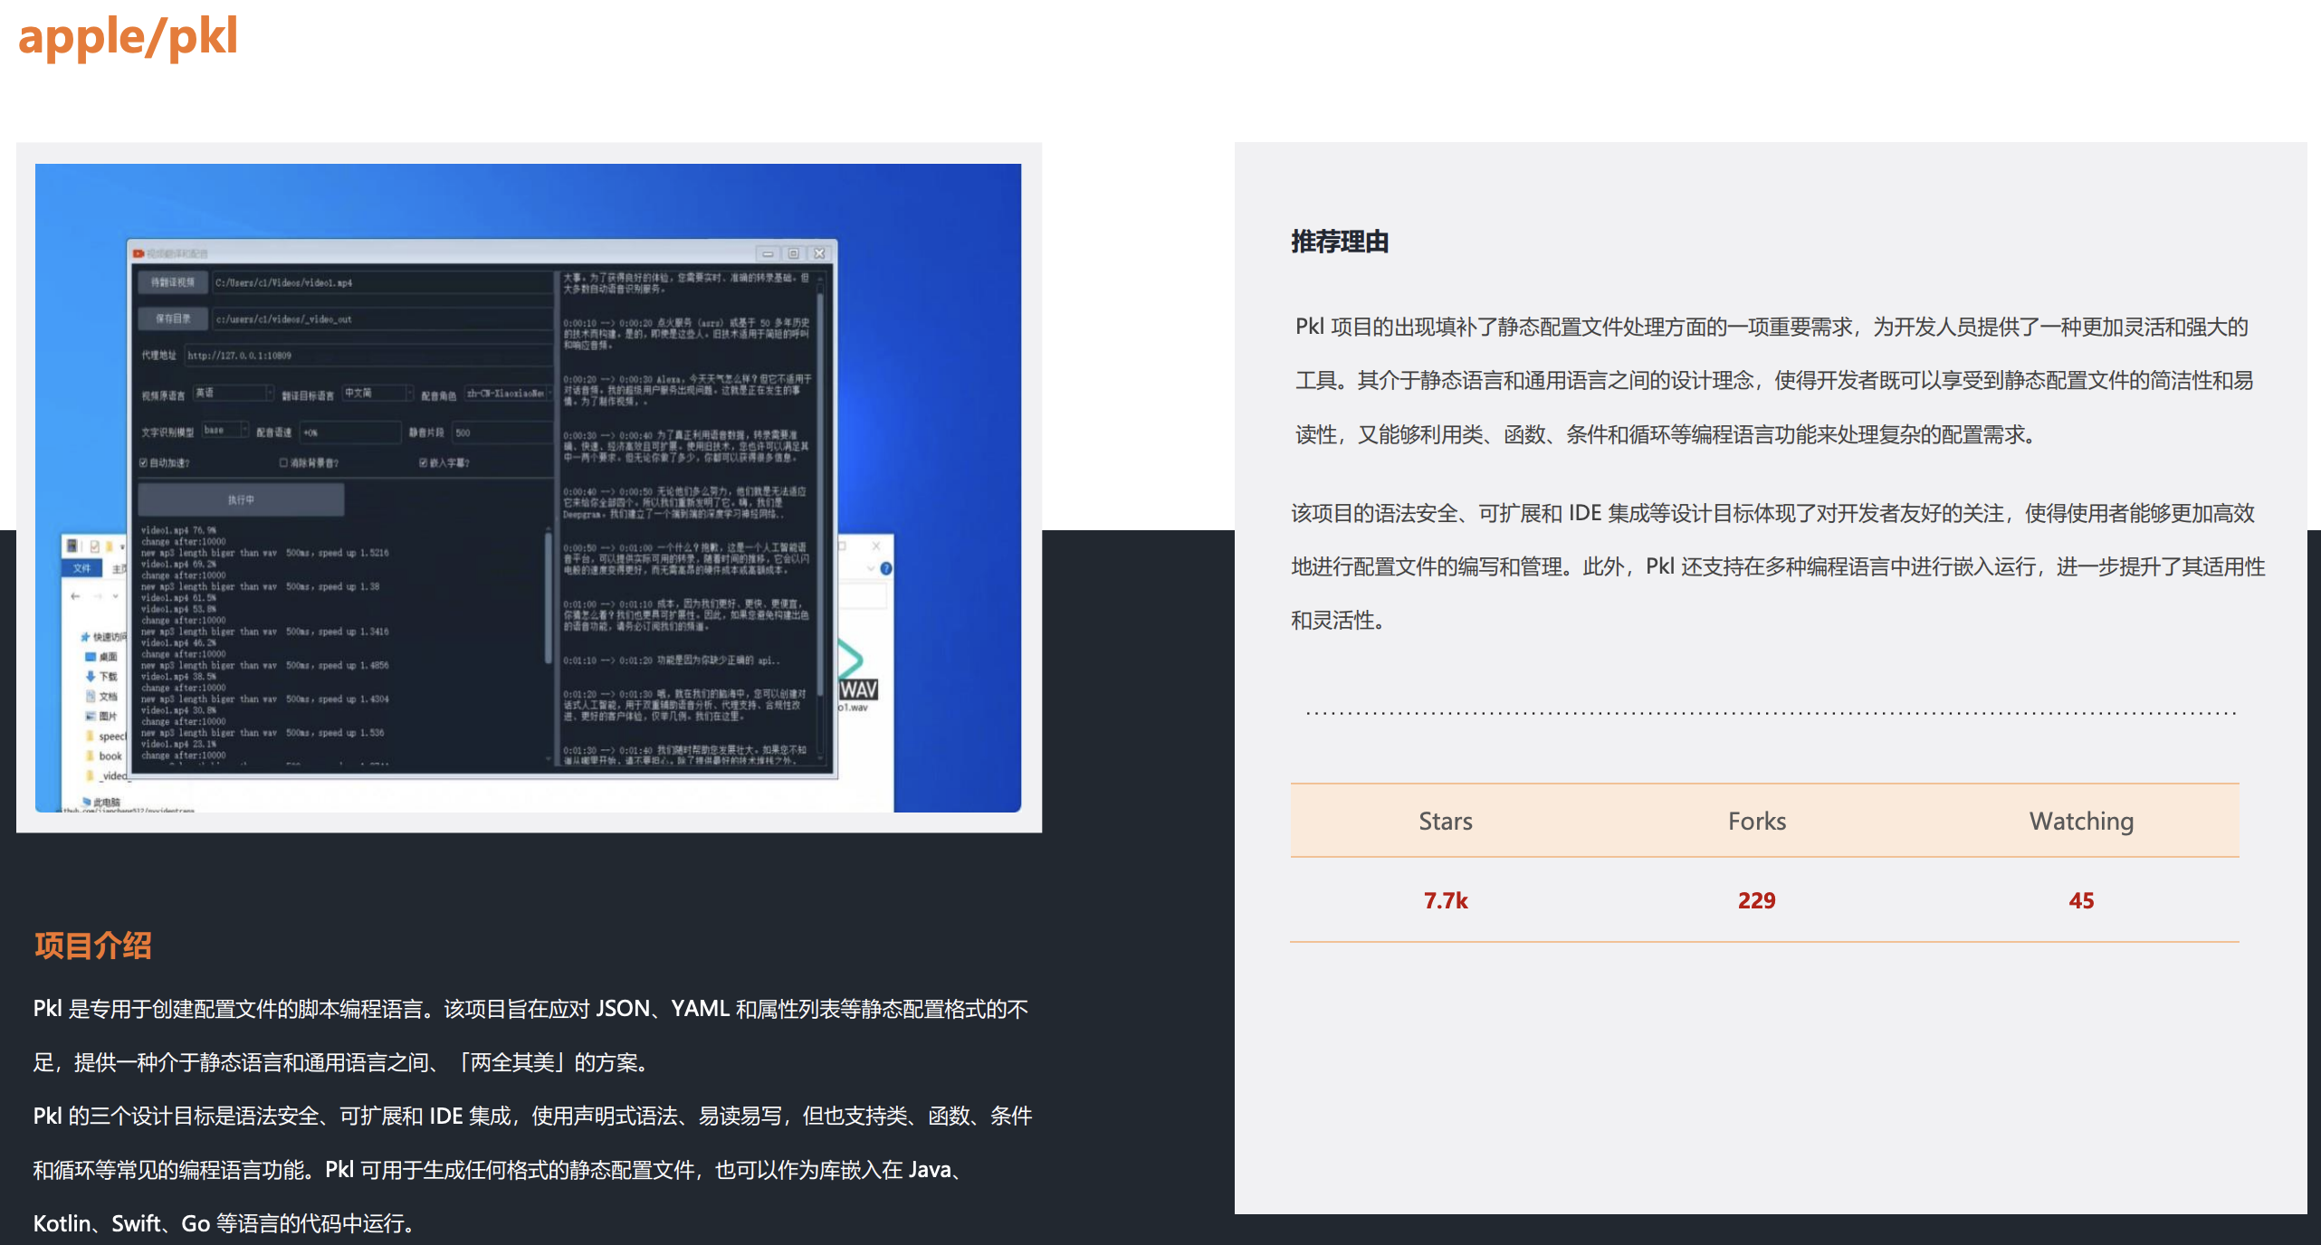Close the video translator window
Viewport: 2321px width, 1245px height.
coord(819,253)
